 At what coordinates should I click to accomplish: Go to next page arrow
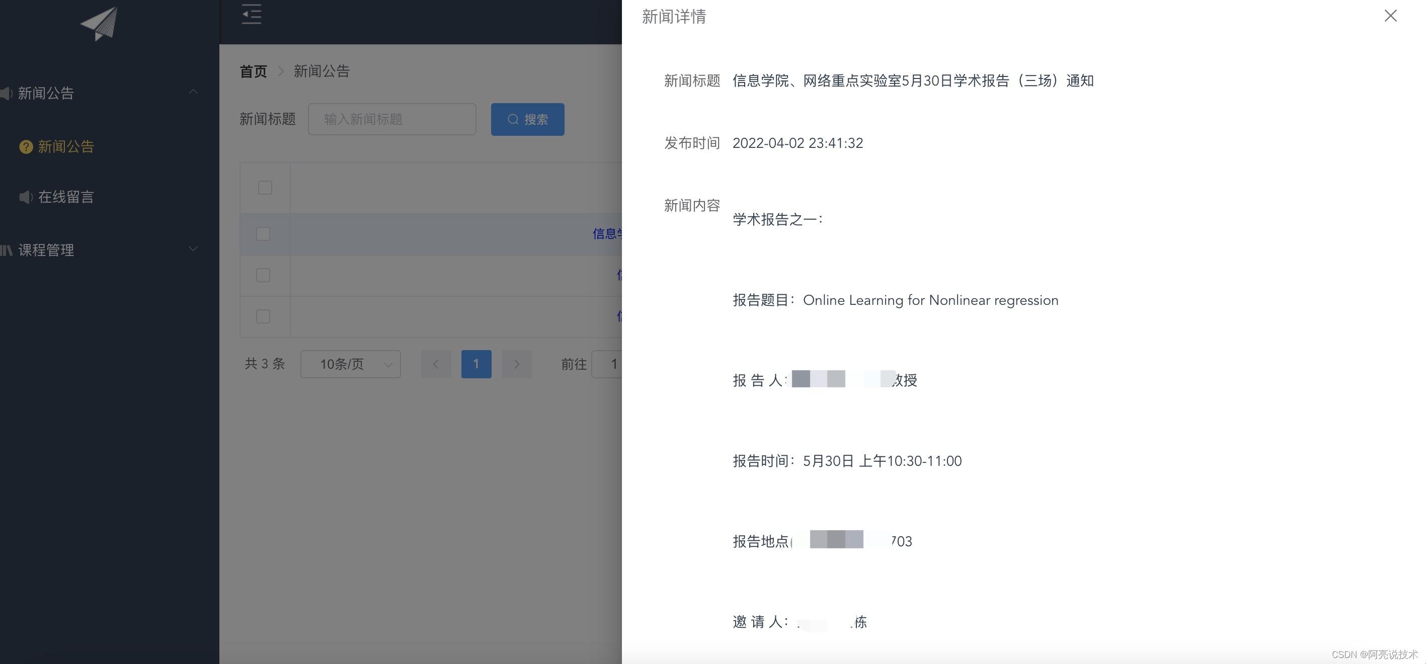pos(516,364)
